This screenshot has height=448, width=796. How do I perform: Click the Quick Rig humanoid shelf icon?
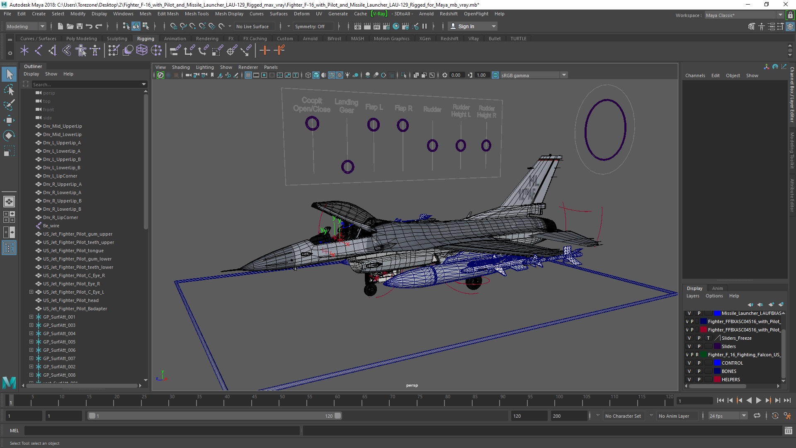tap(81, 51)
